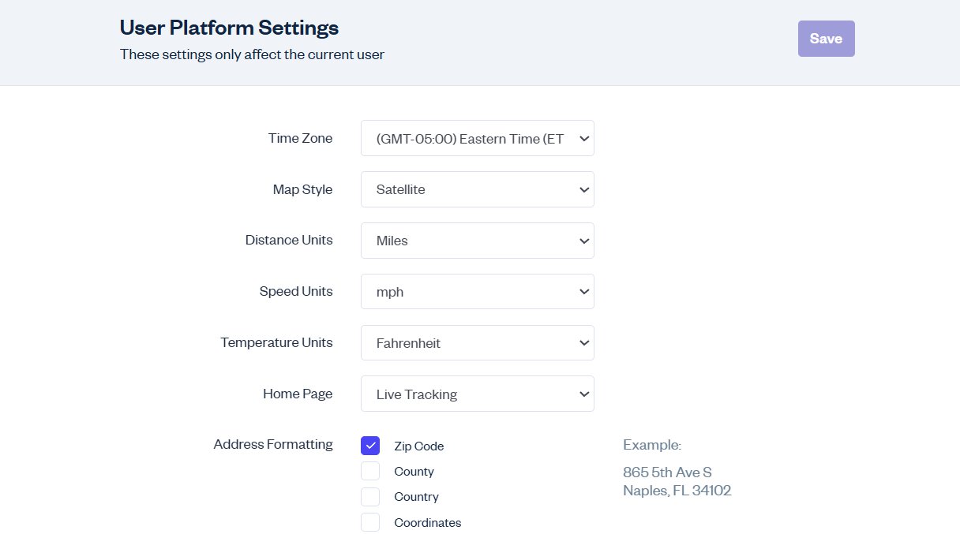Click the Distance Units label
The height and width of the screenshot is (534, 960).
[x=289, y=240]
